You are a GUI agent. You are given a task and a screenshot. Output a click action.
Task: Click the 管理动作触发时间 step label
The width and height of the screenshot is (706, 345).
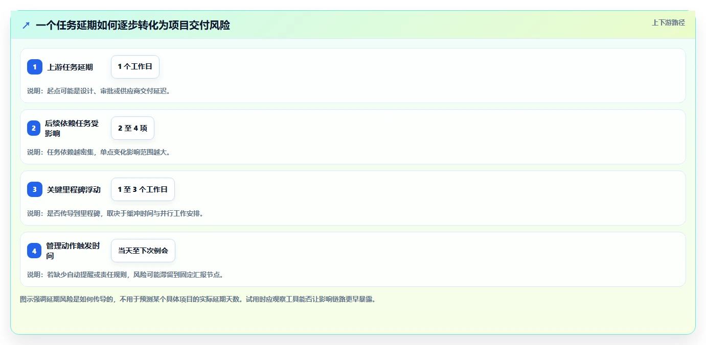(73, 251)
